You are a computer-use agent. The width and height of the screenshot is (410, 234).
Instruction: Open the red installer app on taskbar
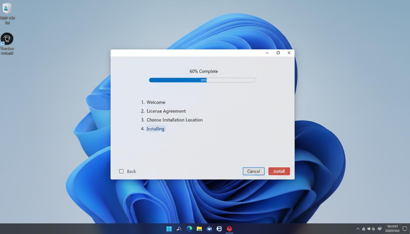click(229, 229)
